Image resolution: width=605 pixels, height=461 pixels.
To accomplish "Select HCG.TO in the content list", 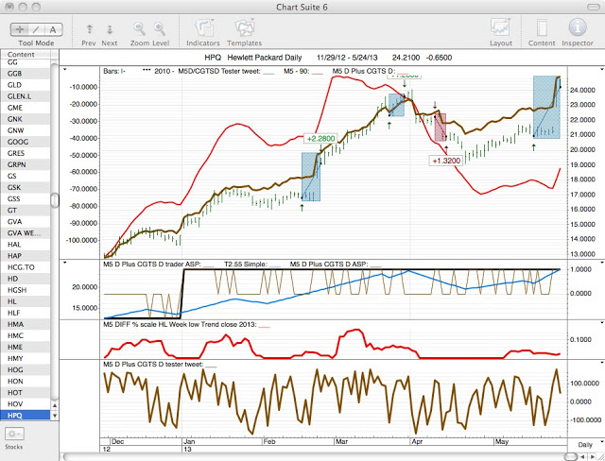I will click(x=26, y=267).
